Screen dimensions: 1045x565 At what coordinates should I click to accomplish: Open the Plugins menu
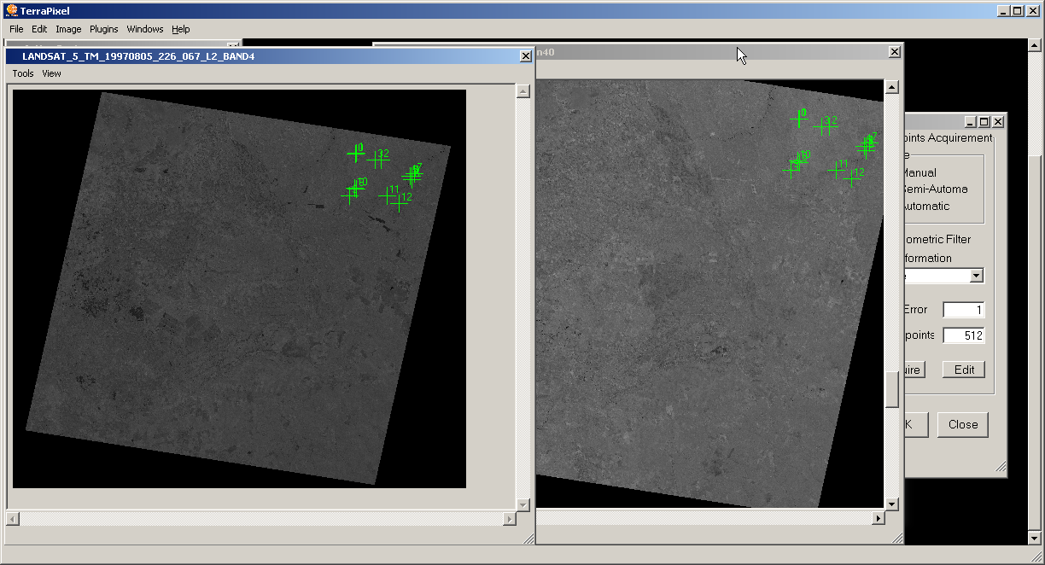(x=104, y=29)
